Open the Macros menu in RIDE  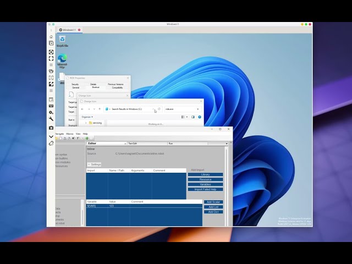[70, 134]
